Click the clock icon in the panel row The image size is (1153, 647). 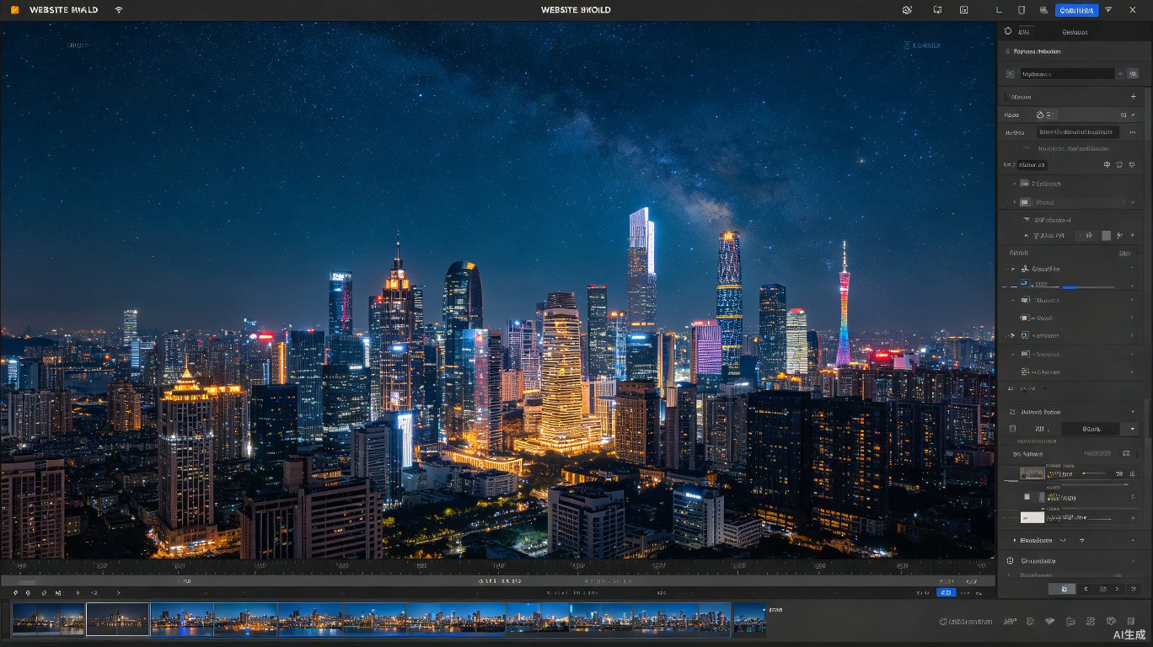[1039, 115]
